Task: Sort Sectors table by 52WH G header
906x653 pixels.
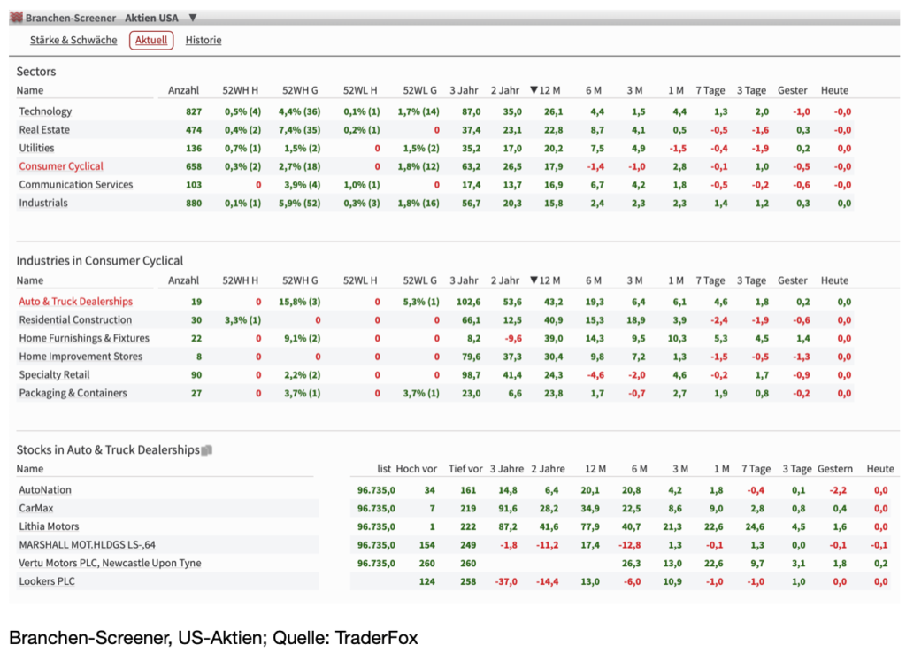Action: click(x=300, y=90)
